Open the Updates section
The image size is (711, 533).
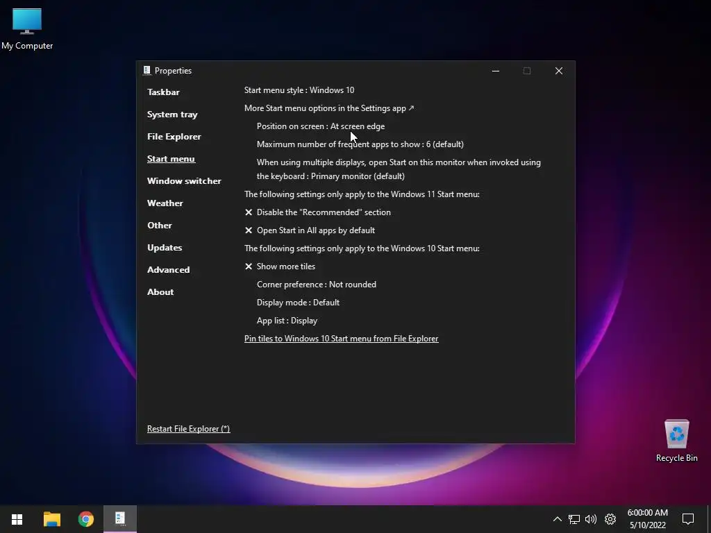pyautogui.click(x=165, y=248)
